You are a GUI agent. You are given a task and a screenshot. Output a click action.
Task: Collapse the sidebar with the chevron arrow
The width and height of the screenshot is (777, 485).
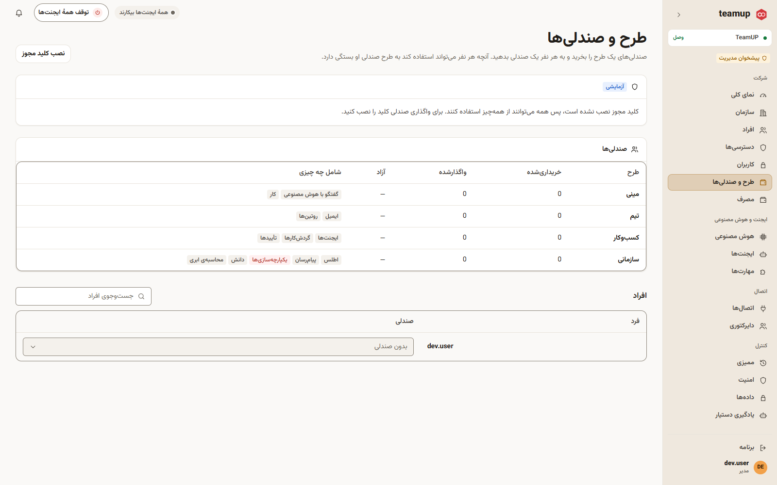(678, 15)
